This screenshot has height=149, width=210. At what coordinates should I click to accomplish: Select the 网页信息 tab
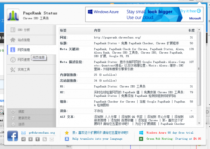31,50
